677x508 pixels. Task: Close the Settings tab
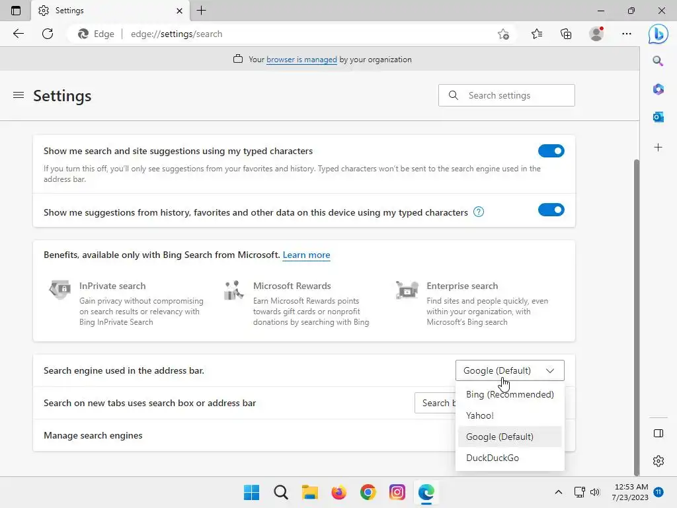pos(179,11)
